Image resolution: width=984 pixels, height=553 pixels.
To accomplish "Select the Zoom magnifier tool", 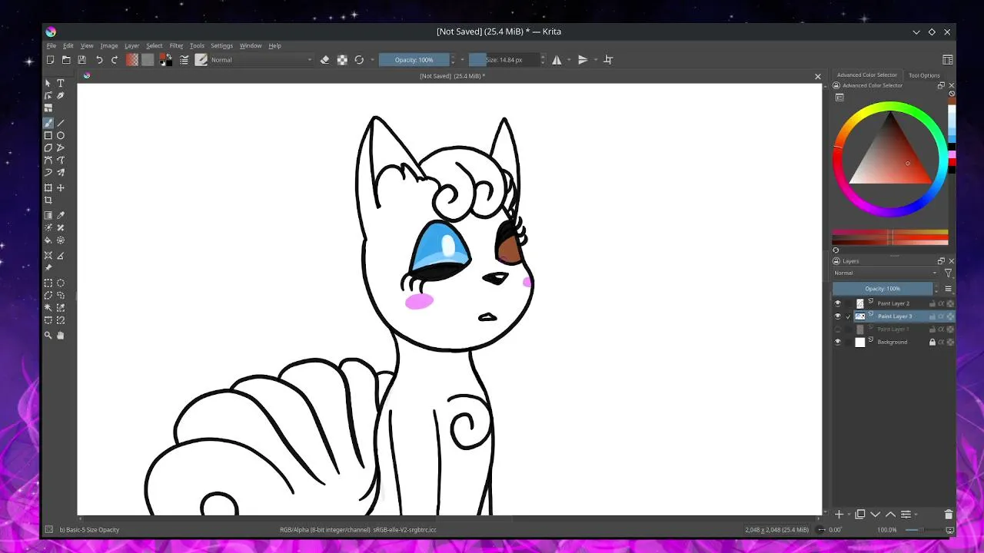I will tap(48, 335).
